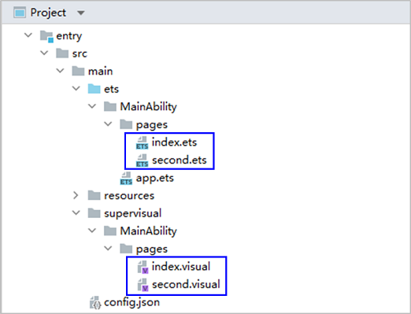Click the blue ets source folder icon
The height and width of the screenshot is (314, 411).
click(x=94, y=89)
